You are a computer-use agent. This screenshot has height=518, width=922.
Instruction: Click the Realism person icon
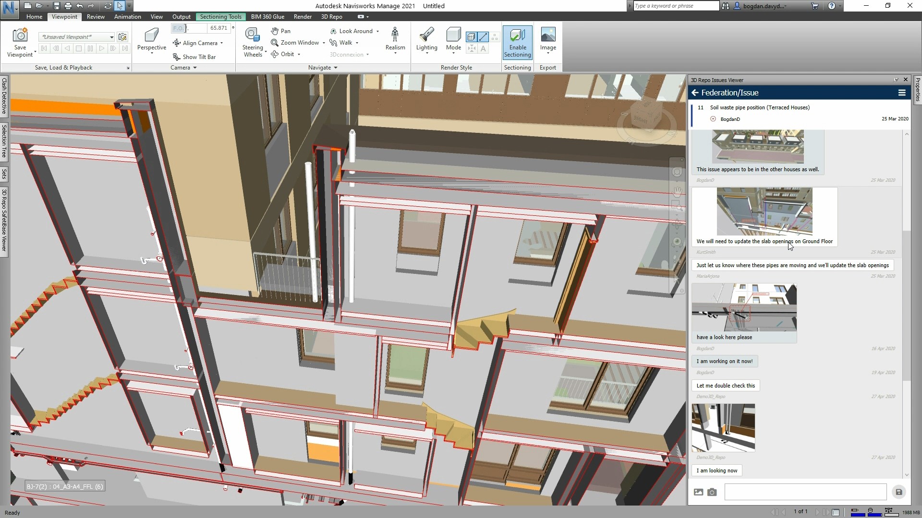(x=395, y=35)
